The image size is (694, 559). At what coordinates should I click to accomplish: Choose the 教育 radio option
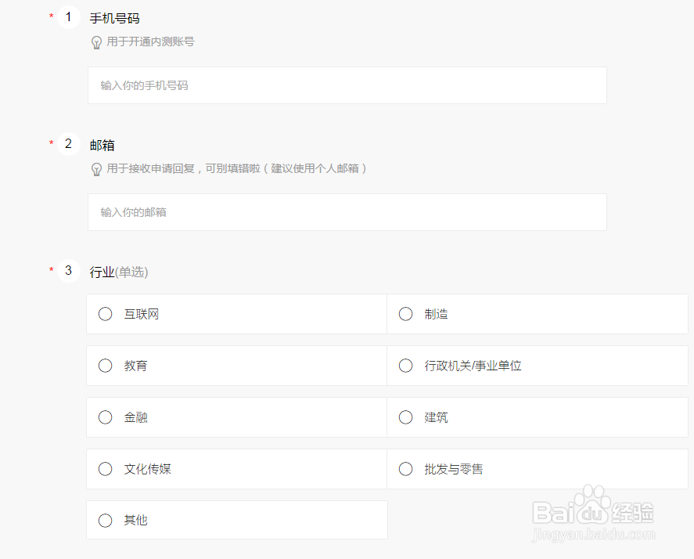[106, 366]
